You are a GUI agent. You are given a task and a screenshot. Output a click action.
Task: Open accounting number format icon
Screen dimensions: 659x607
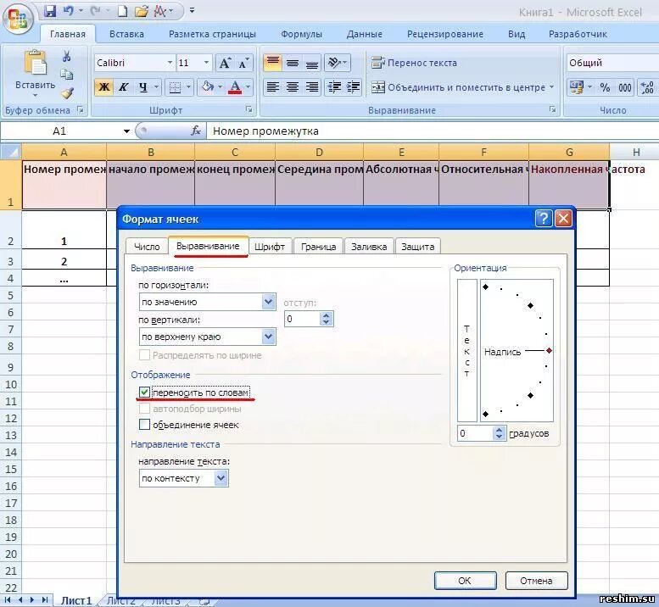[x=576, y=87]
